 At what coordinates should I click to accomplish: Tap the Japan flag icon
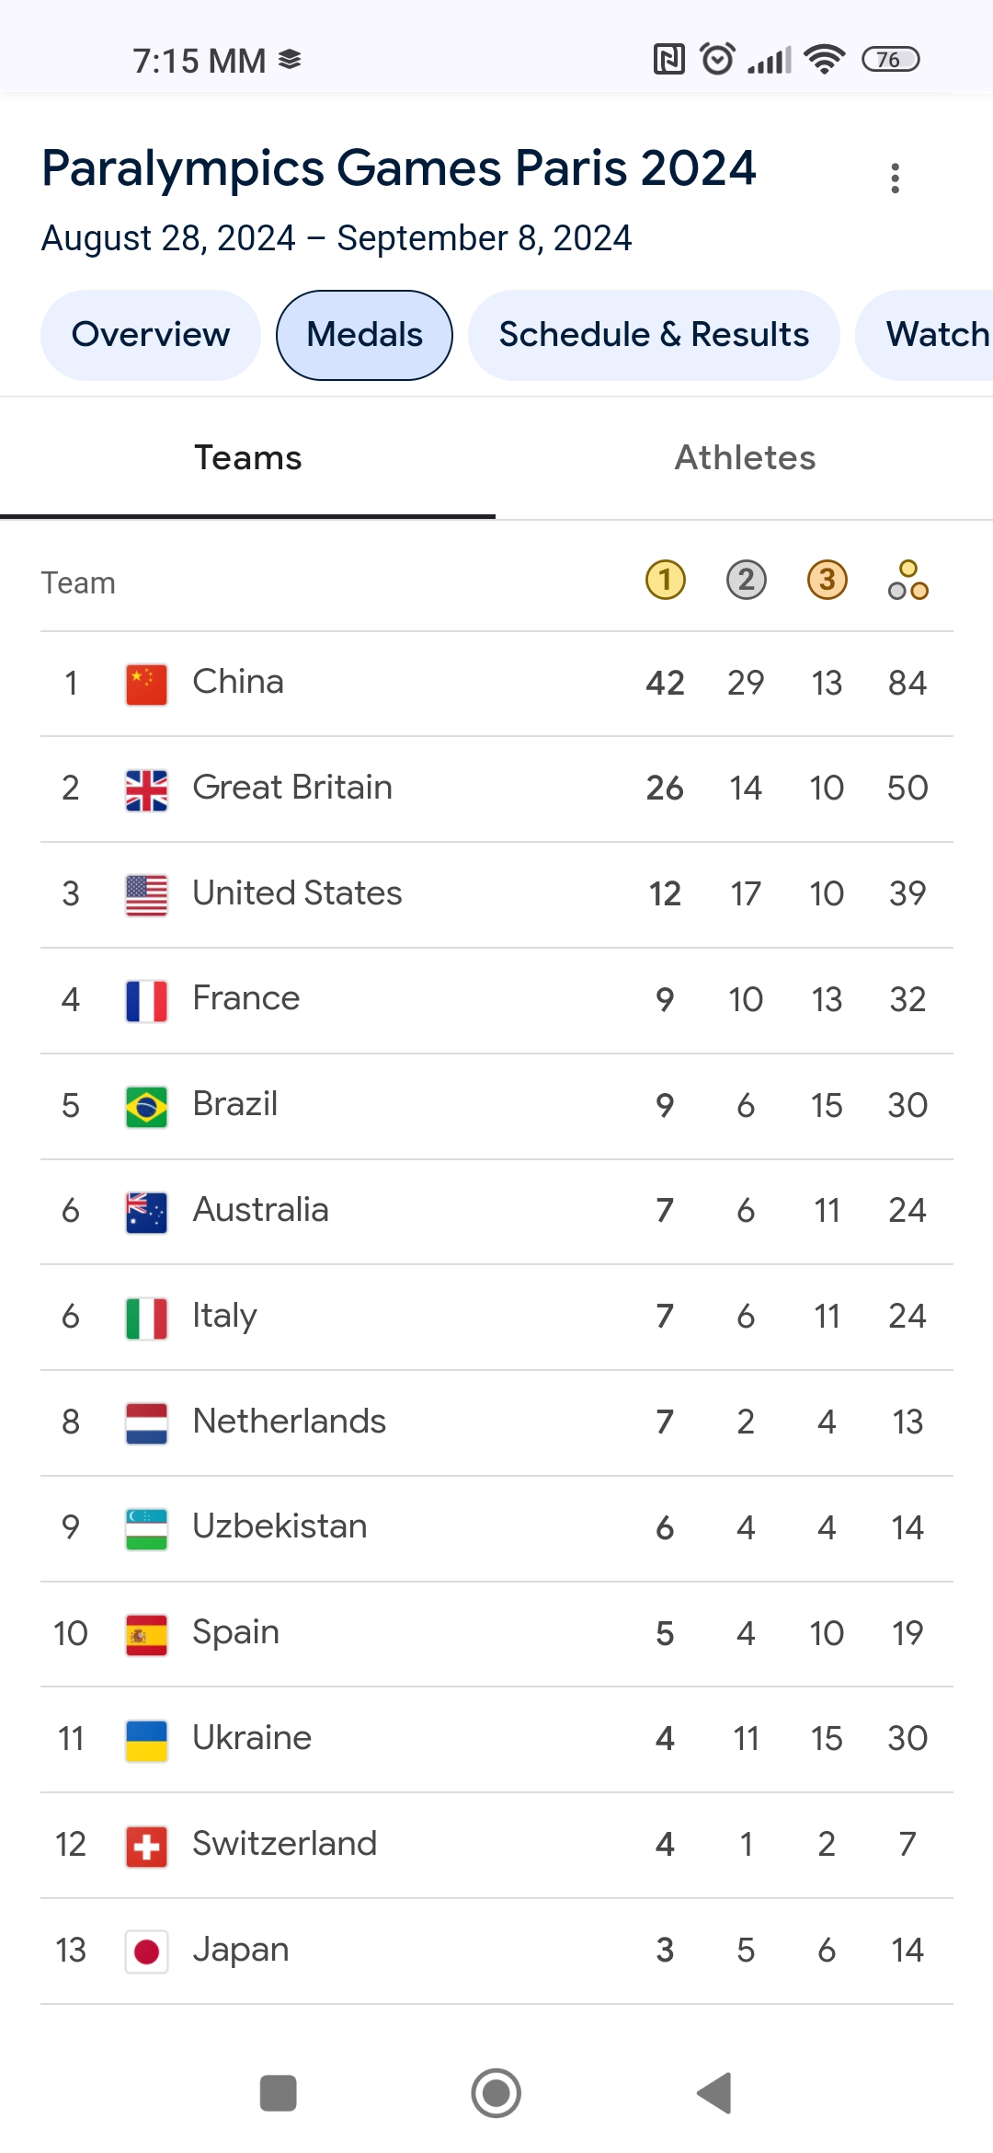tap(146, 1951)
